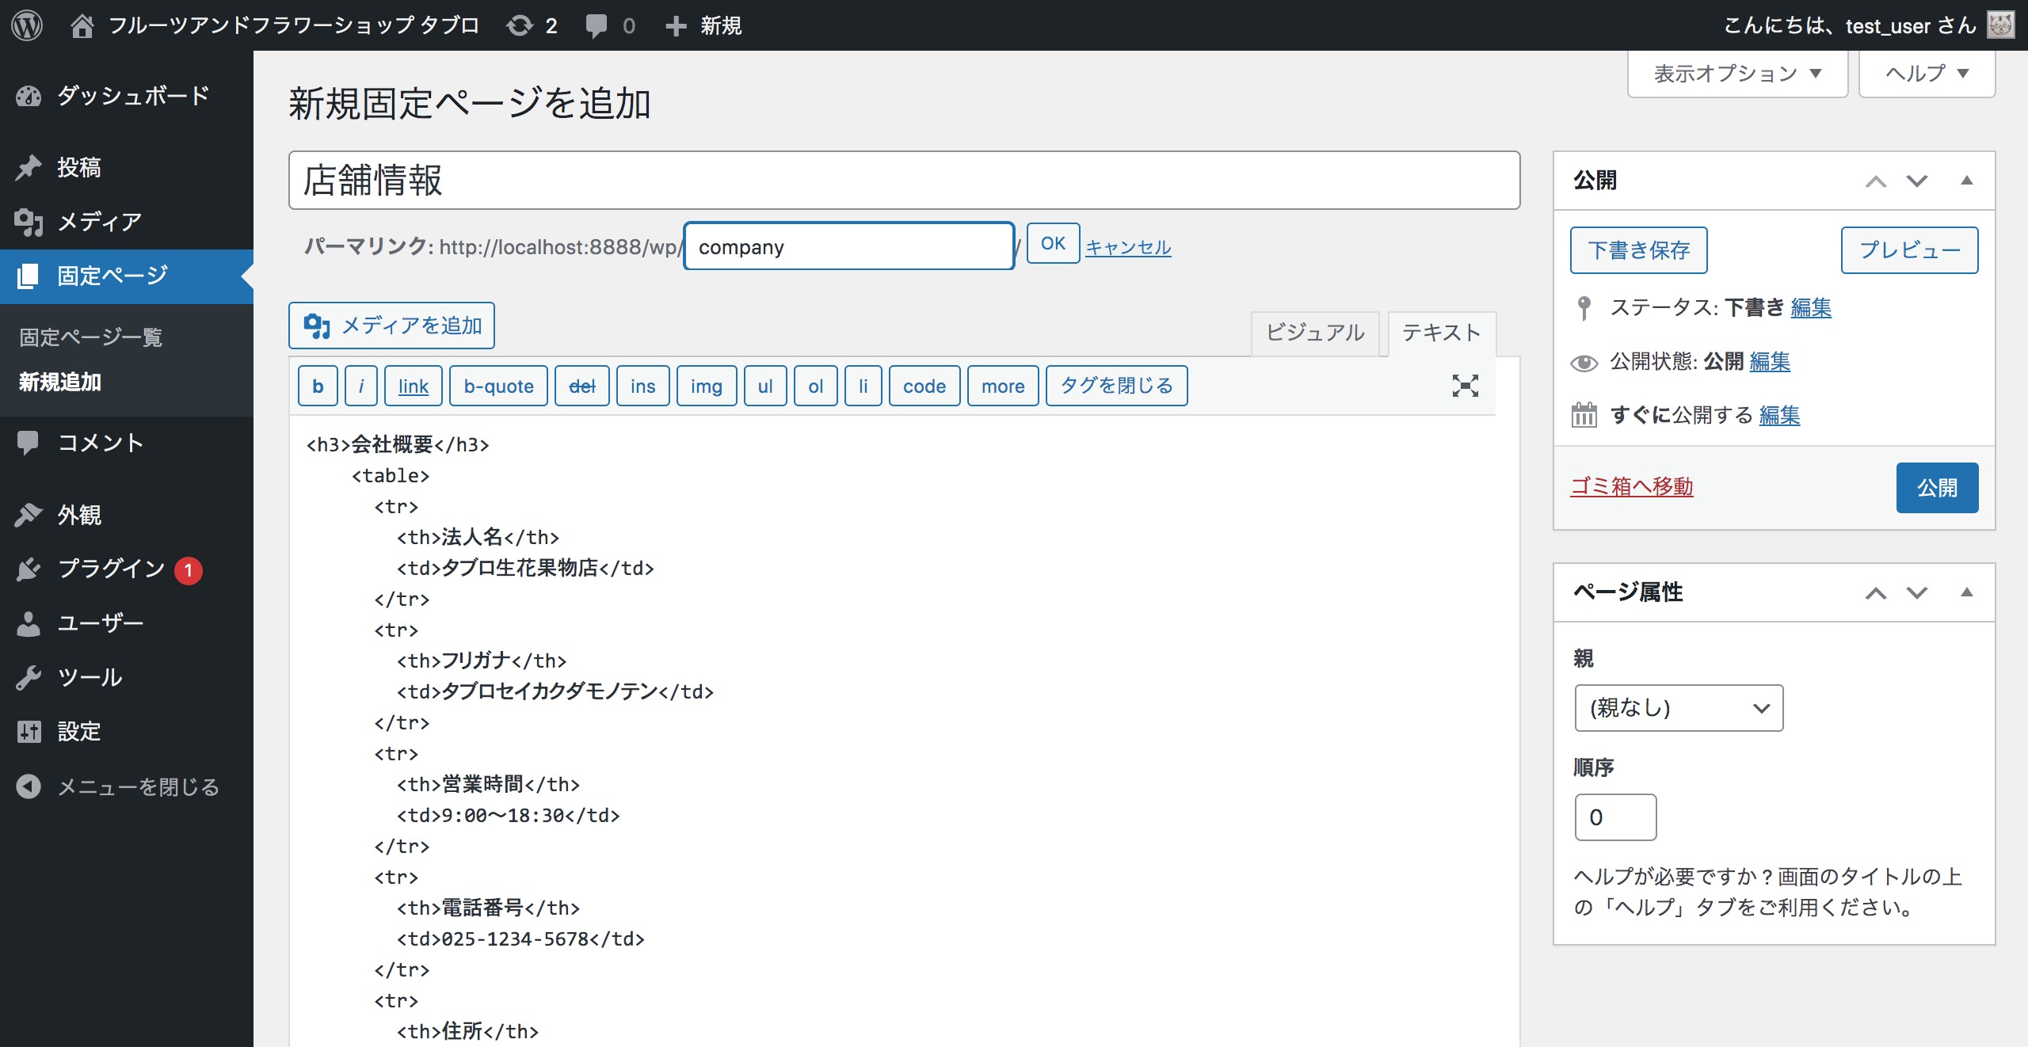2028x1047 pixels.
Task: Insert a b-quote tag from toolbar
Action: (x=498, y=386)
